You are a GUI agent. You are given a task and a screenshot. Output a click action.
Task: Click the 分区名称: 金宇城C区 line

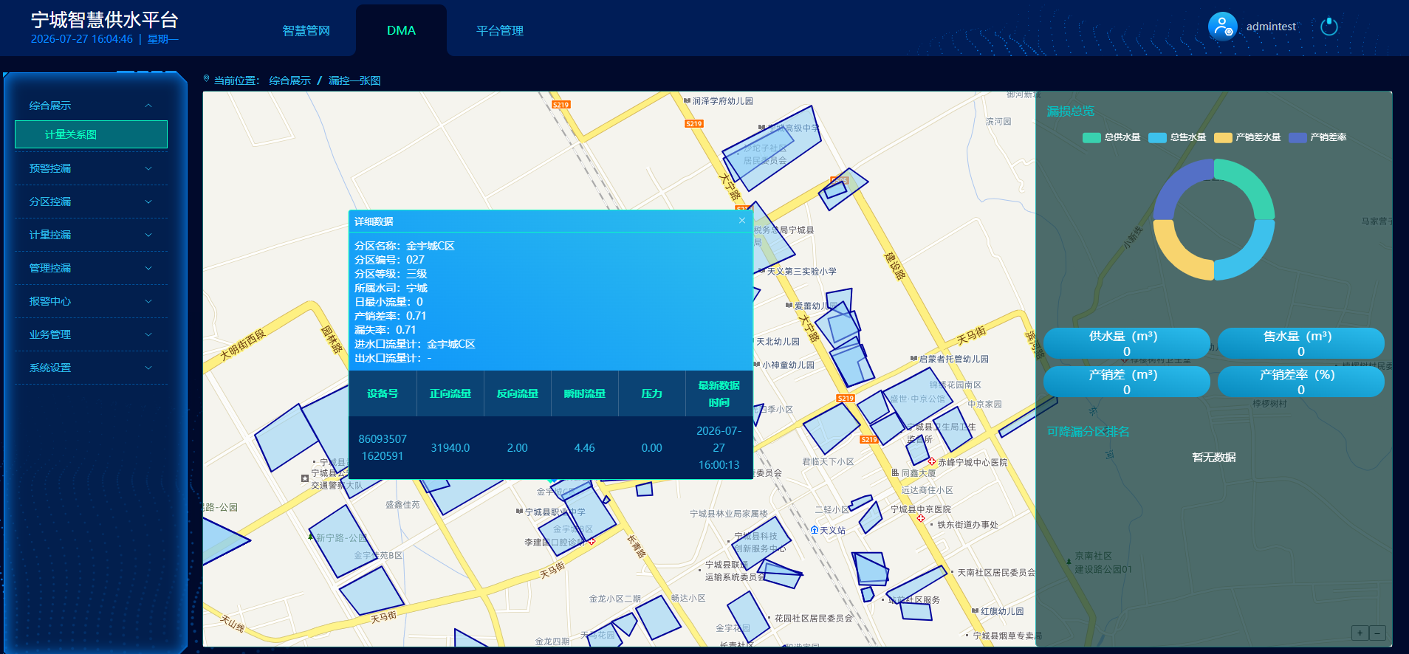coord(405,246)
